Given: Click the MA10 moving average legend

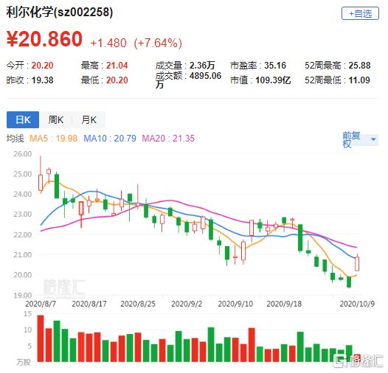Looking at the screenshot, I should [110, 139].
